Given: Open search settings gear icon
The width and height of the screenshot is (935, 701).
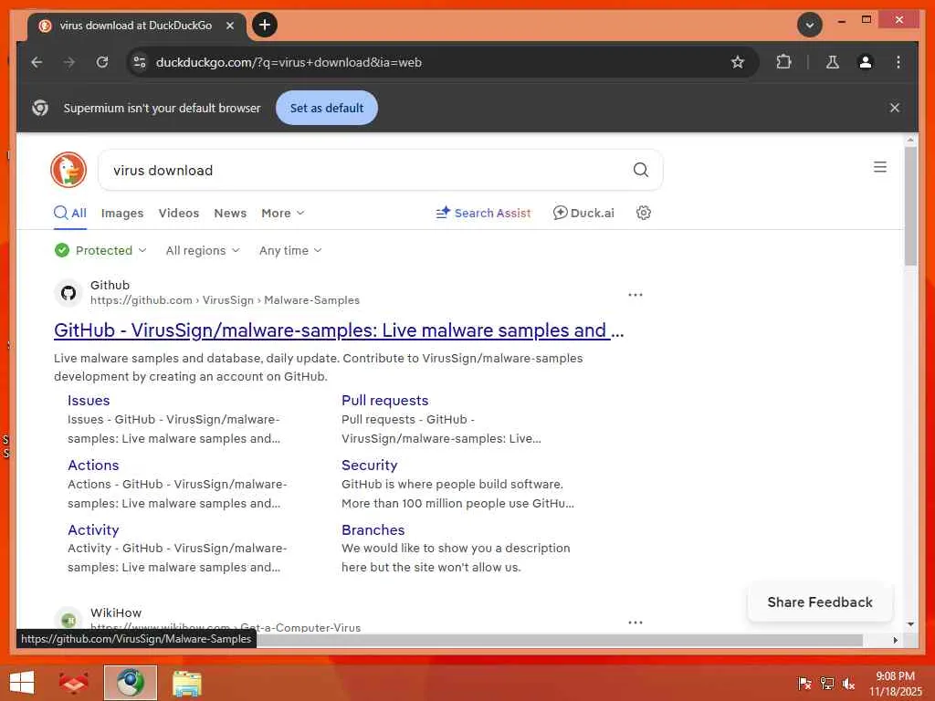Looking at the screenshot, I should [x=644, y=213].
